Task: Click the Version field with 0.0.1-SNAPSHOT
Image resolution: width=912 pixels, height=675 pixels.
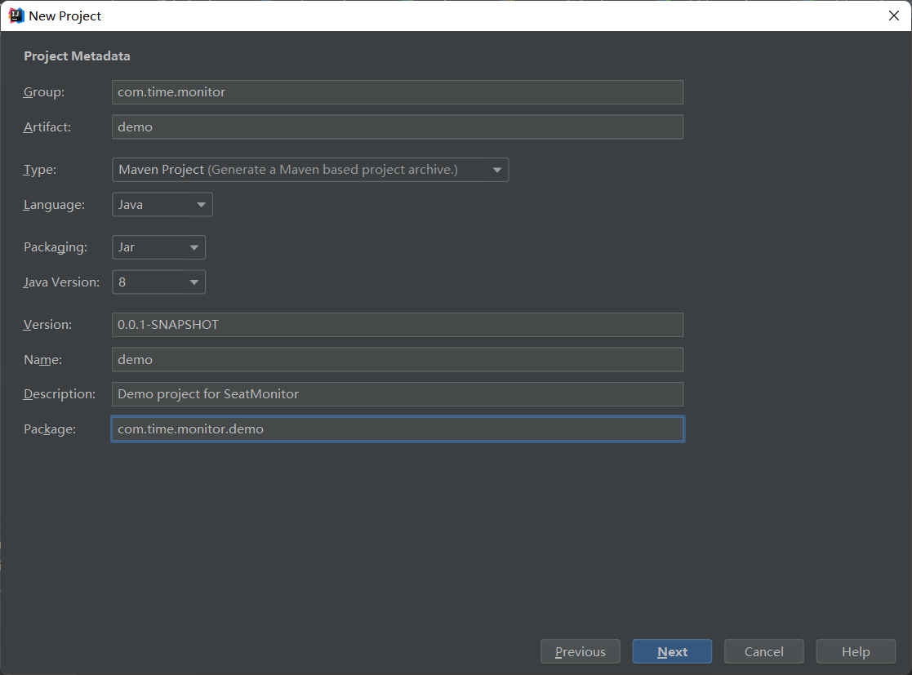Action: click(397, 325)
